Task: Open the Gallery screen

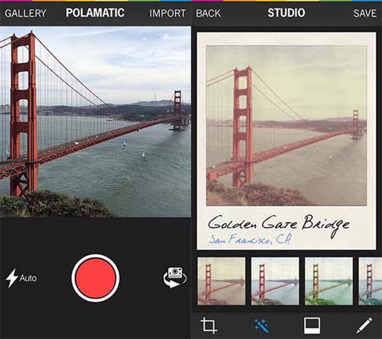Action: tap(25, 13)
